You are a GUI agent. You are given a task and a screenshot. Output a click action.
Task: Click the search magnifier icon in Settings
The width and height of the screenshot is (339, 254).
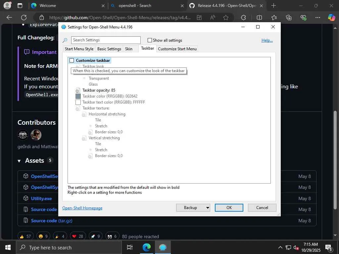[65, 40]
